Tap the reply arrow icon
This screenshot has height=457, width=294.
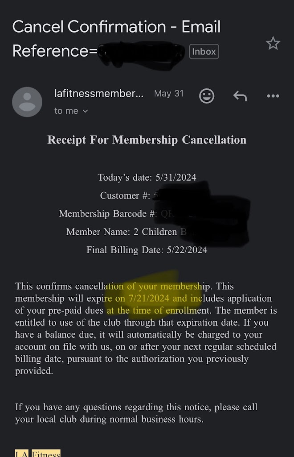point(240,96)
